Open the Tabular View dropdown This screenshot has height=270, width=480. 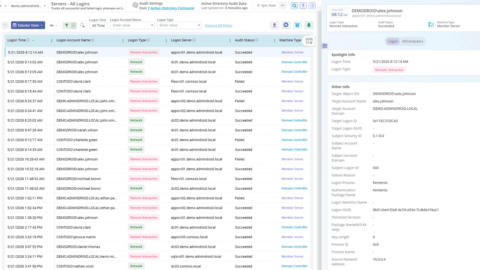(28, 25)
